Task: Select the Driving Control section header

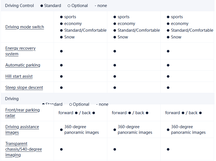Action: pyautogui.click(x=19, y=6)
